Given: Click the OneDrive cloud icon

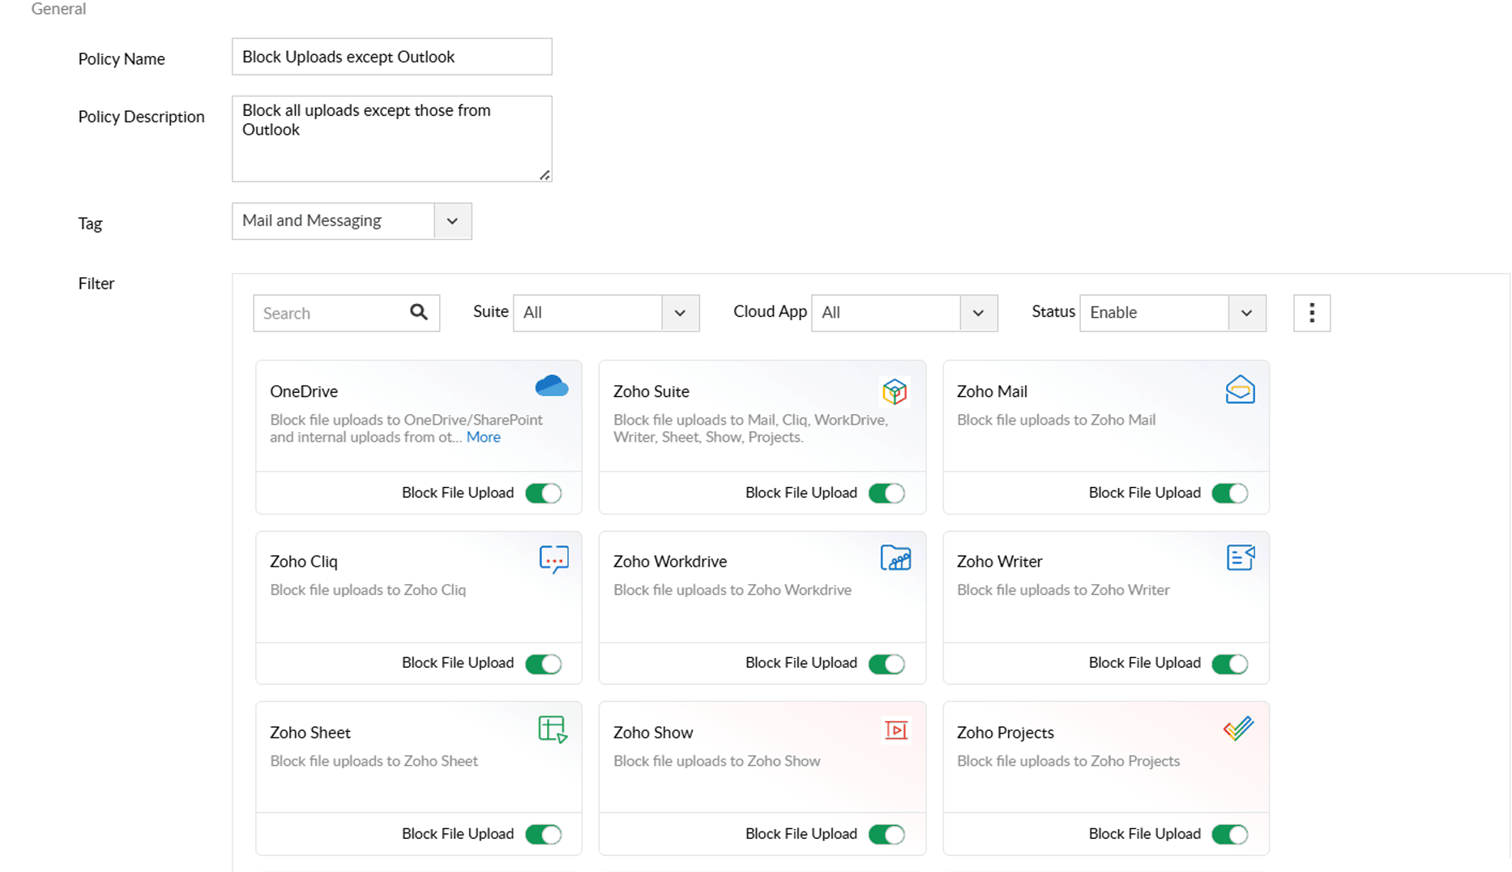Looking at the screenshot, I should point(552,387).
